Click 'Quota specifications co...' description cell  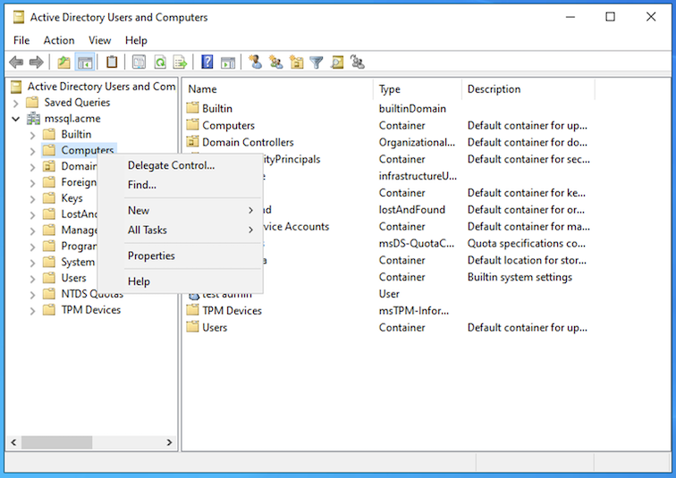pyautogui.click(x=527, y=243)
